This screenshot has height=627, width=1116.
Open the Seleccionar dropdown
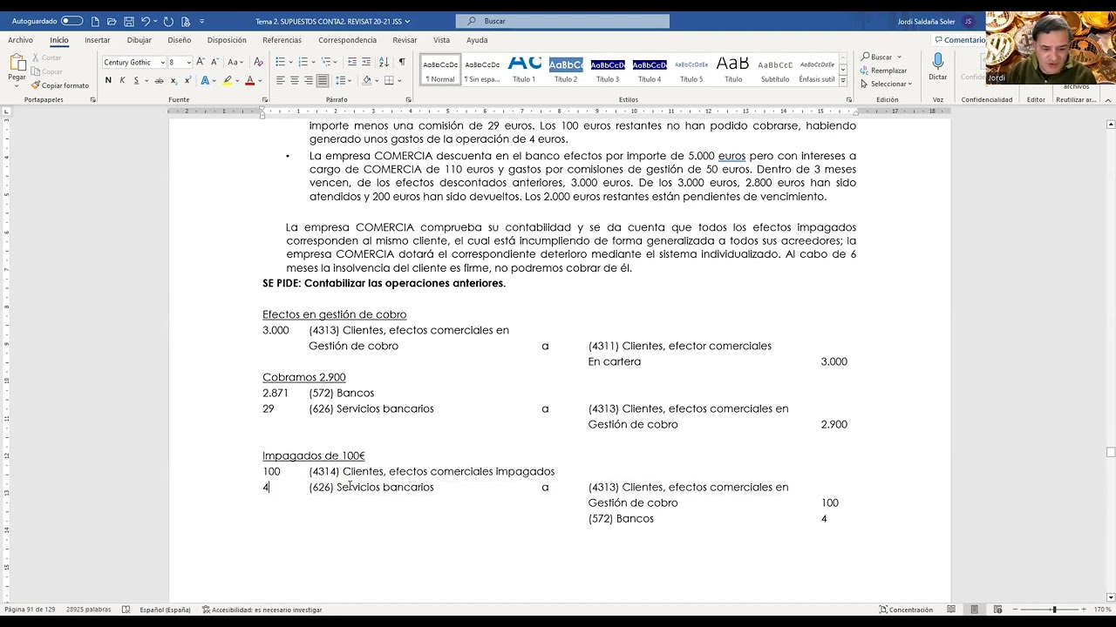(886, 84)
